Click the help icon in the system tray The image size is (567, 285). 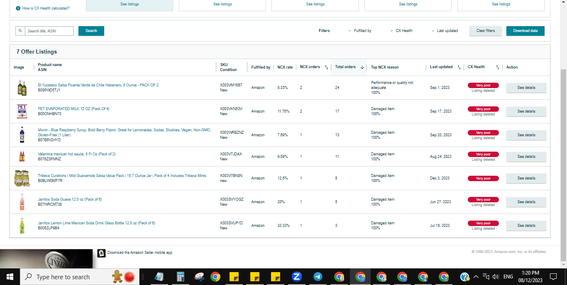tap(465, 277)
